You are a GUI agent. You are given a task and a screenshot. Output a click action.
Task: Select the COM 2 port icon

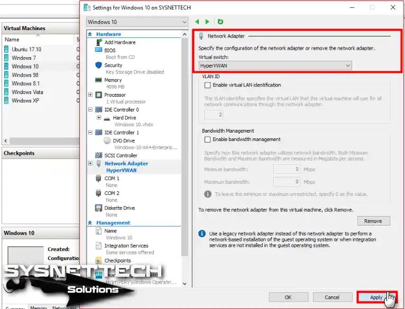point(98,193)
